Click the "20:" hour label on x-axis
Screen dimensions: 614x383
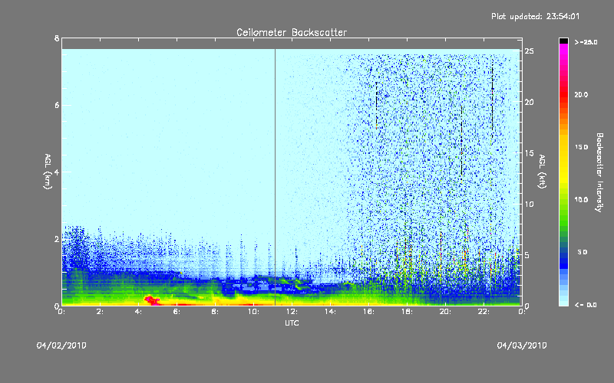point(446,312)
